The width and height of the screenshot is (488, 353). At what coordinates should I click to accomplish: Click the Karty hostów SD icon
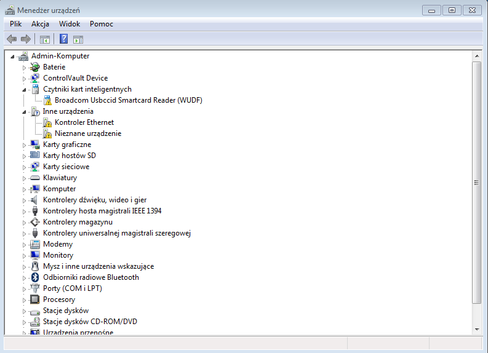tap(35, 155)
